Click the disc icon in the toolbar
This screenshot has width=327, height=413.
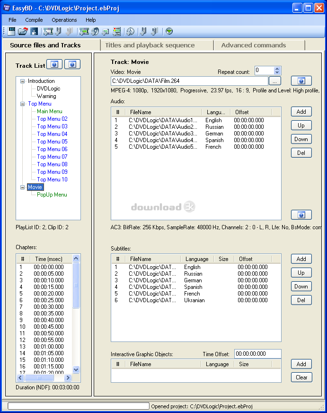pyautogui.click(x=95, y=31)
